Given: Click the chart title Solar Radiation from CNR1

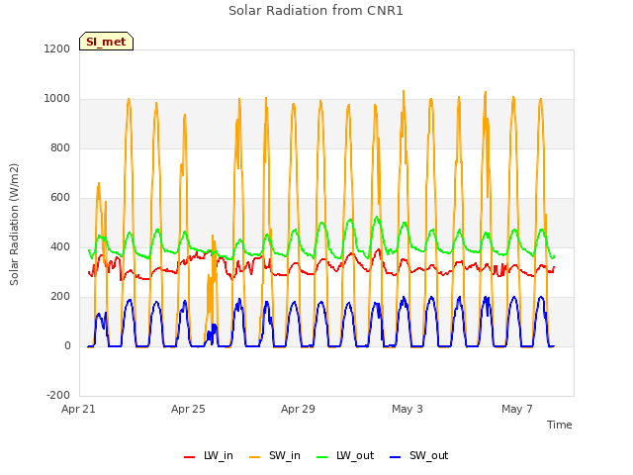Looking at the screenshot, I should point(316,11).
